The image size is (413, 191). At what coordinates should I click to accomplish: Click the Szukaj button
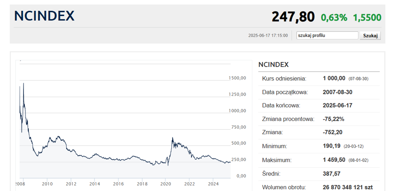click(x=370, y=36)
